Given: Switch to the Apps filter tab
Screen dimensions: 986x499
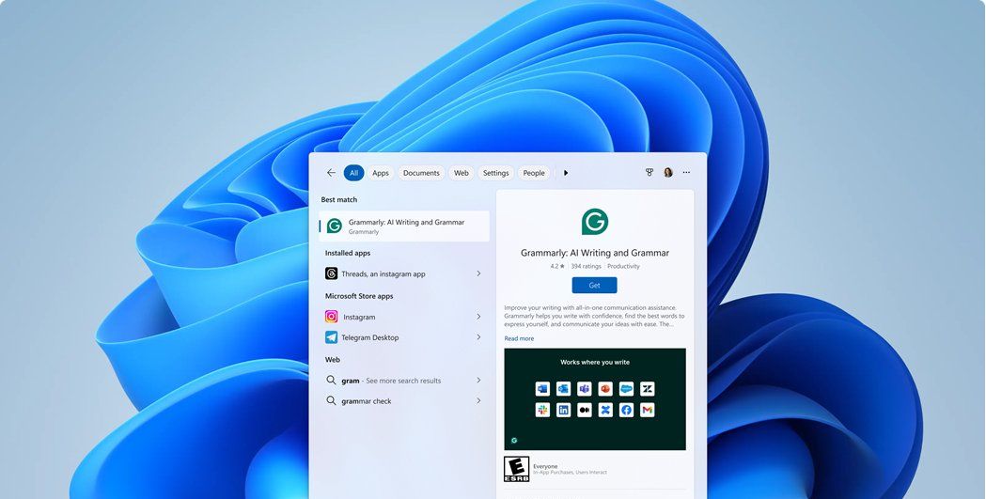Looking at the screenshot, I should 381,173.
